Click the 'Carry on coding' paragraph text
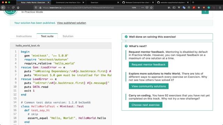This screenshot has width=223, height=125. tap(169, 97)
